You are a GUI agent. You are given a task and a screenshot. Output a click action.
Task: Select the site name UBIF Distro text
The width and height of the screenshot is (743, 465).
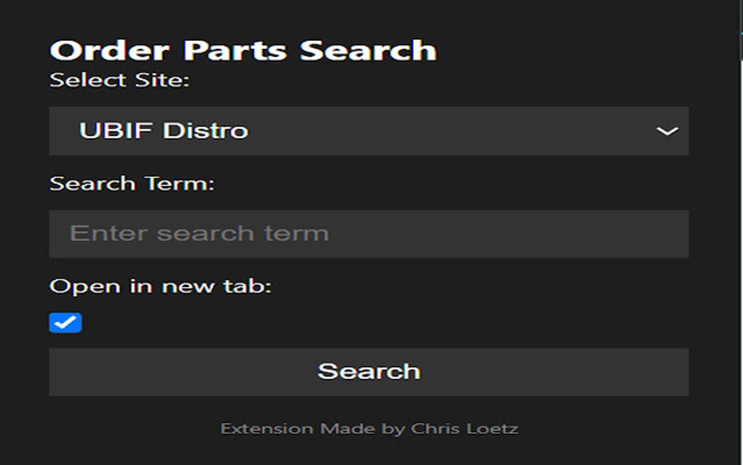164,131
